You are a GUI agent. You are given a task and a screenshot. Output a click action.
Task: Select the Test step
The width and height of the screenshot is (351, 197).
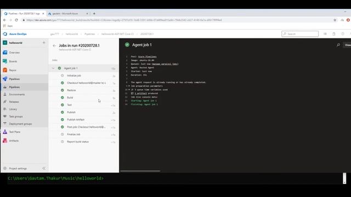(x=84, y=105)
